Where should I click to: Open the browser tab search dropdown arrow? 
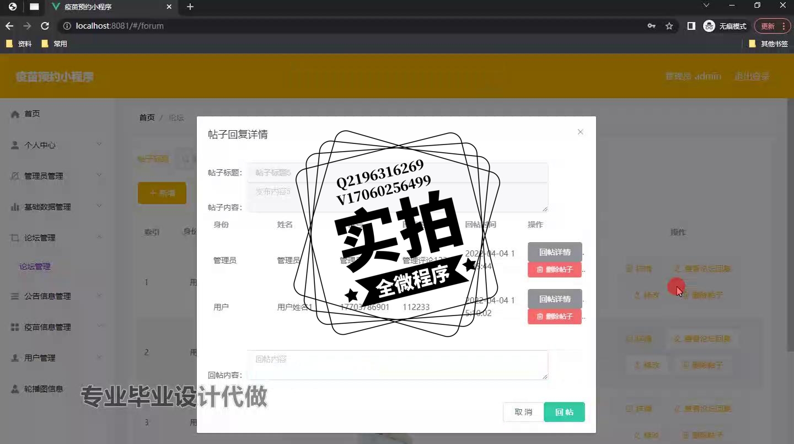[706, 6]
